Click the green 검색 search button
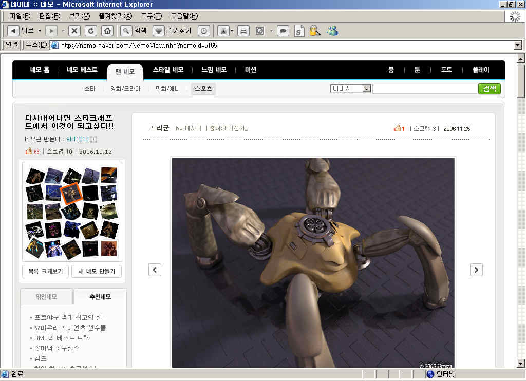Image resolution: width=526 pixels, height=381 pixels. tap(490, 88)
